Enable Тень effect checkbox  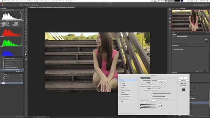click(x=120, y=102)
